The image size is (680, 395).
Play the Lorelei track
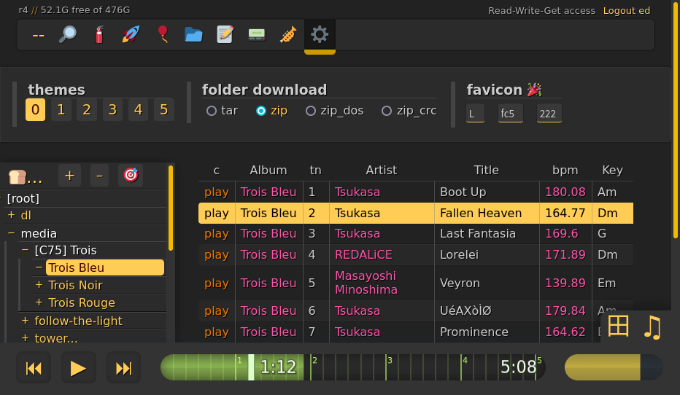(x=216, y=254)
